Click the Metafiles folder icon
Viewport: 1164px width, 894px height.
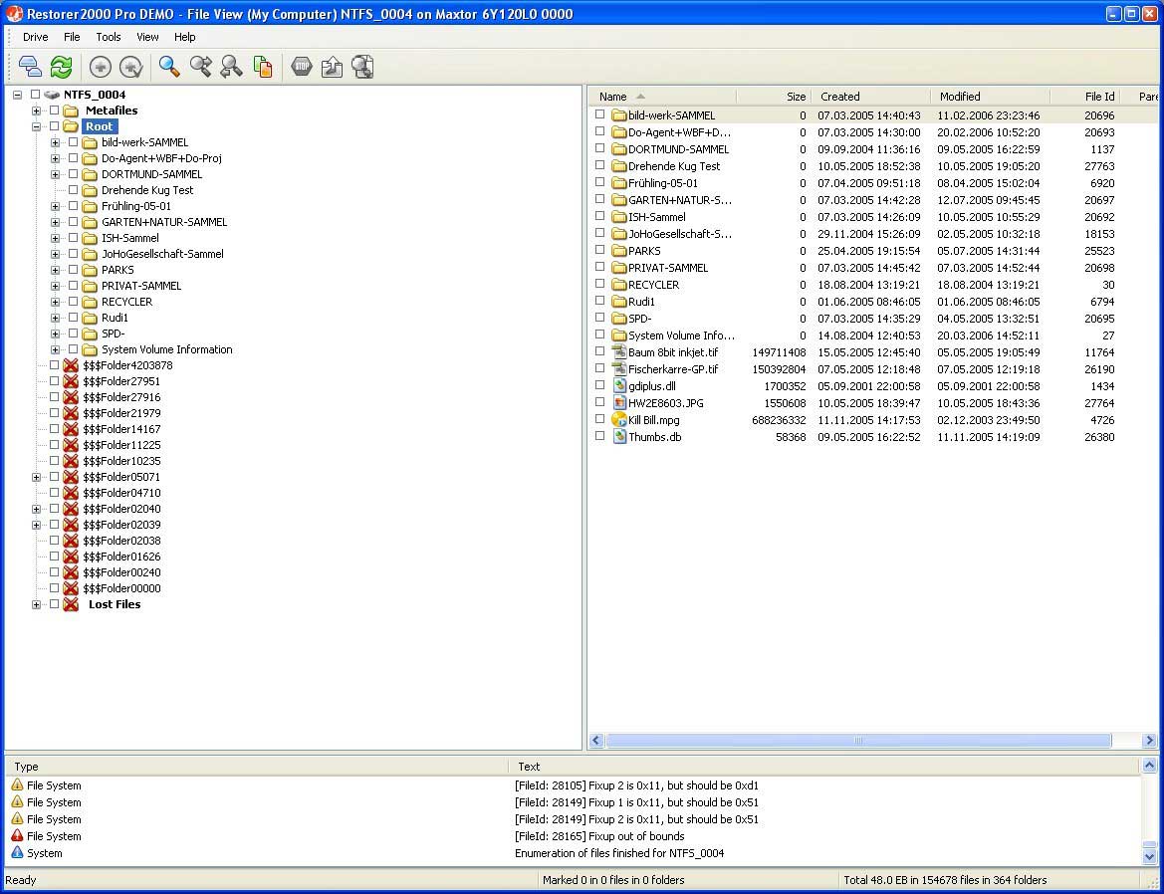[71, 111]
